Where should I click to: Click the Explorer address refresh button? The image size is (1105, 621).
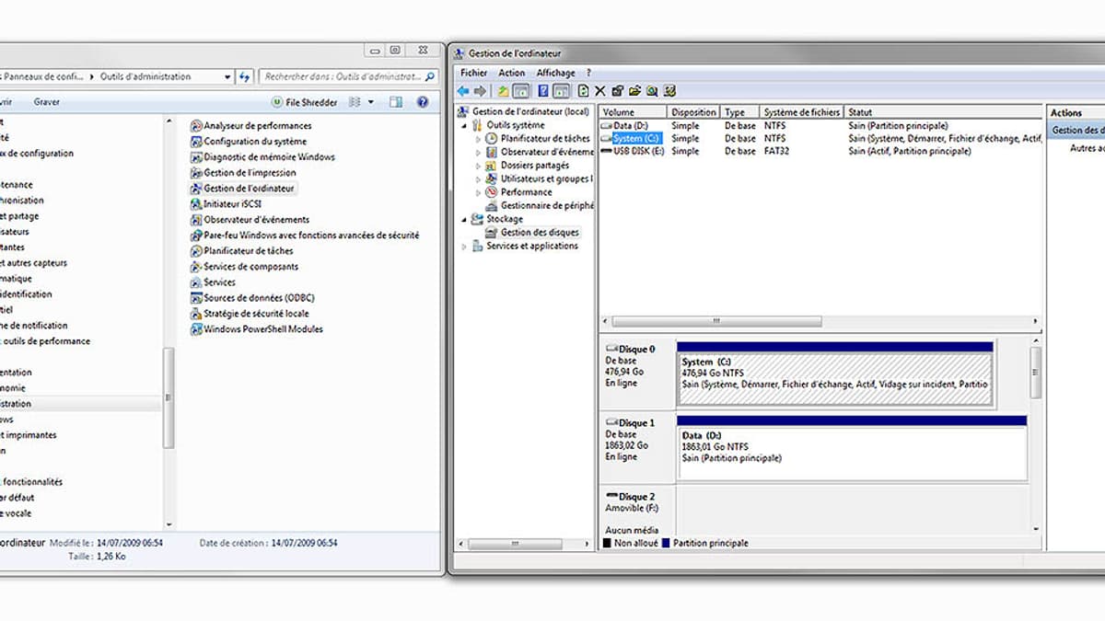(x=245, y=77)
